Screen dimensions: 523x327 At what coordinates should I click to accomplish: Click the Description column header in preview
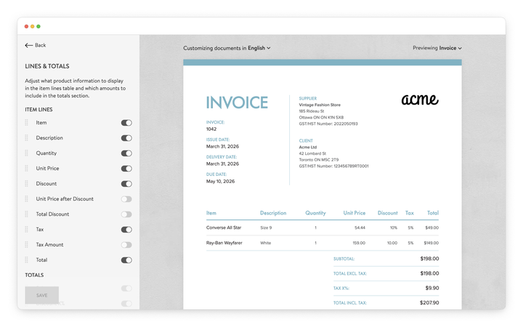pyautogui.click(x=273, y=213)
